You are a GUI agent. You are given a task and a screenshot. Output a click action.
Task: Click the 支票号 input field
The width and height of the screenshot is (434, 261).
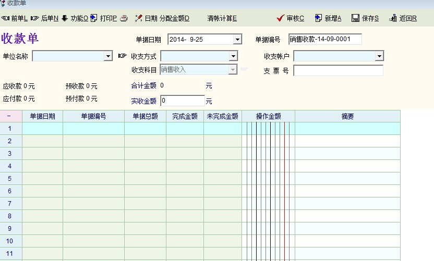pyautogui.click(x=338, y=70)
